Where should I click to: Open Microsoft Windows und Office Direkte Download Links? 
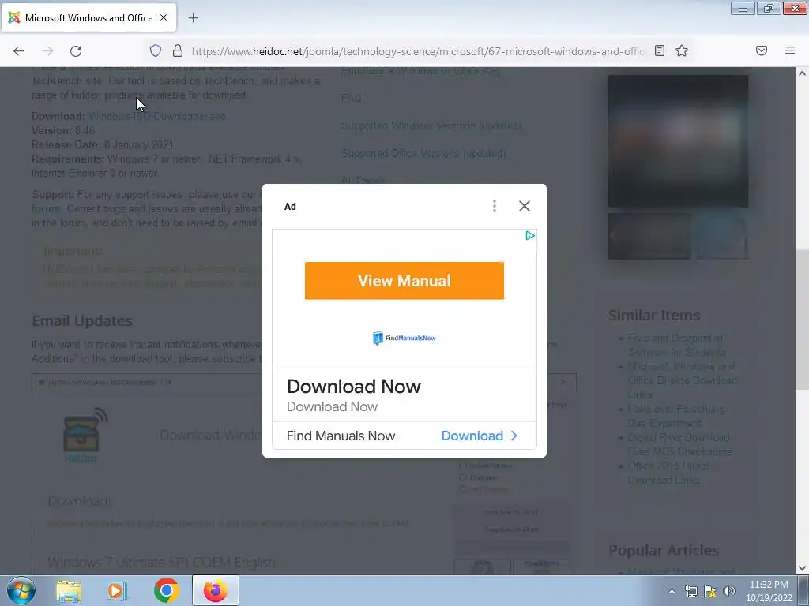pos(682,381)
